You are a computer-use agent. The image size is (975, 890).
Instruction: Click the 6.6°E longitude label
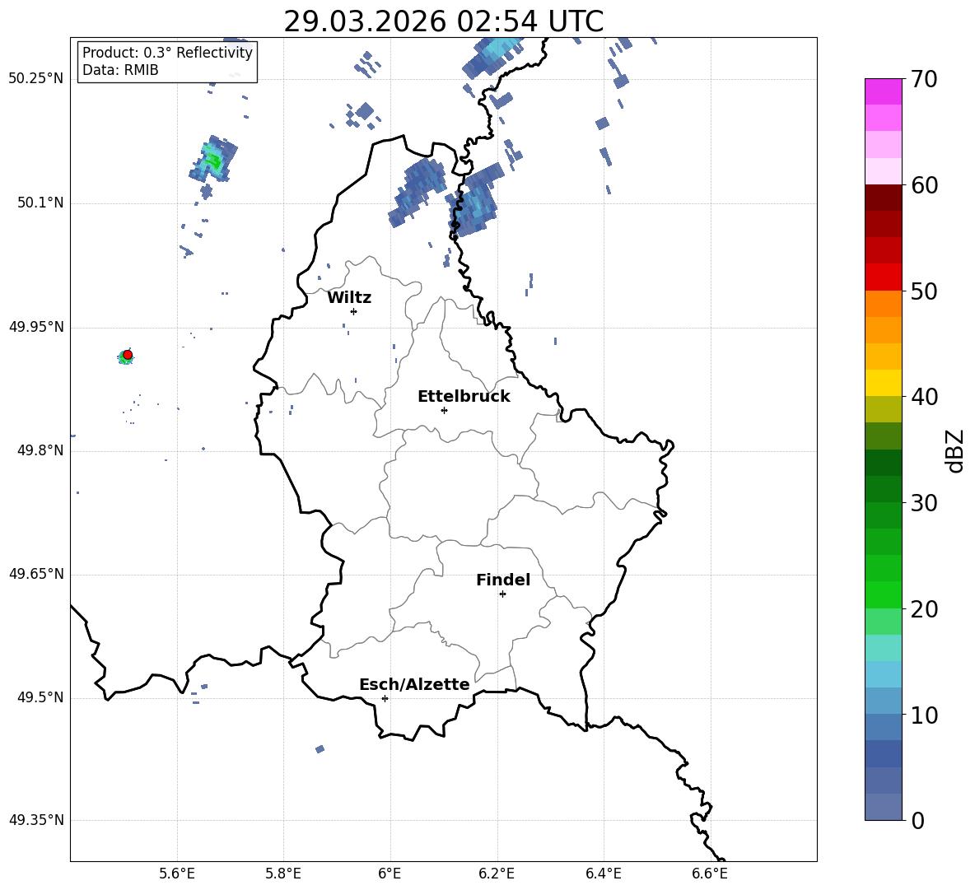710,874
